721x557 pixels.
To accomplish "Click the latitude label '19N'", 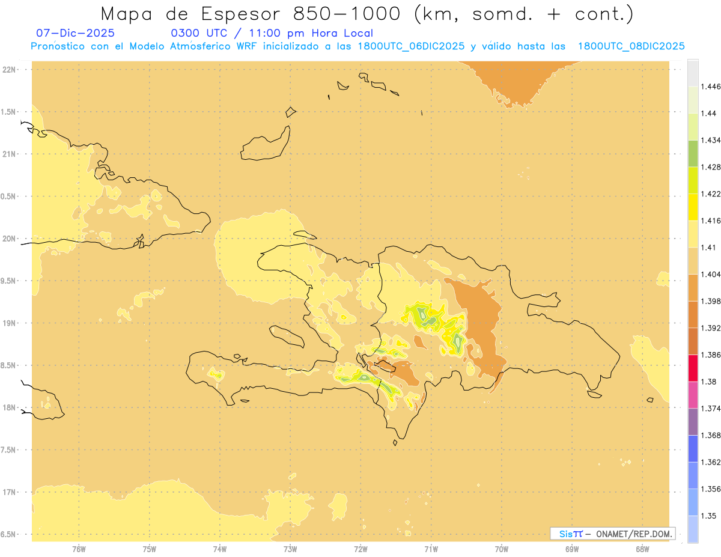I will (10, 323).
